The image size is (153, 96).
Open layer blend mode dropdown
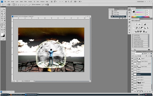(x=137, y=54)
